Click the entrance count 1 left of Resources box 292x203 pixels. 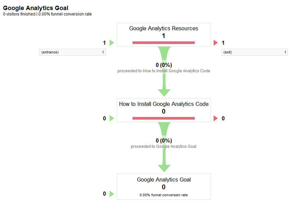[104, 43]
